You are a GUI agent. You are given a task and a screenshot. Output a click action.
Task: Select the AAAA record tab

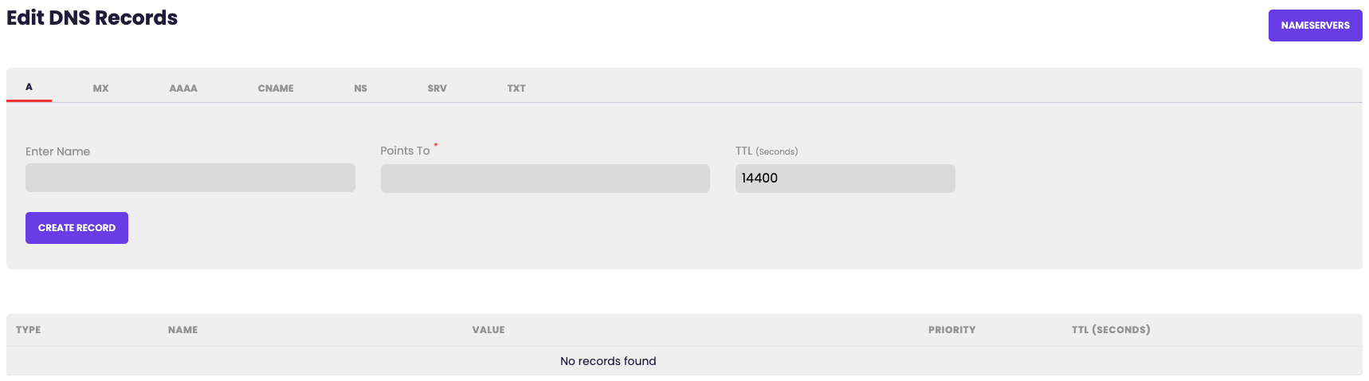[183, 88]
